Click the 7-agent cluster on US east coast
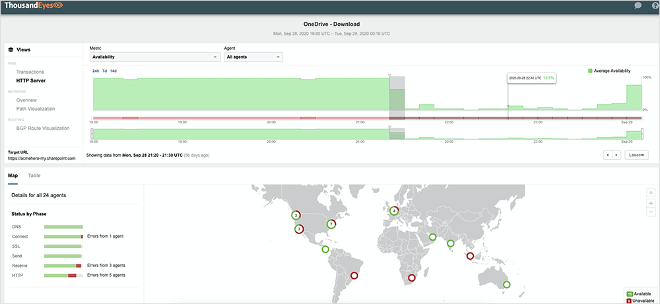 331,224
